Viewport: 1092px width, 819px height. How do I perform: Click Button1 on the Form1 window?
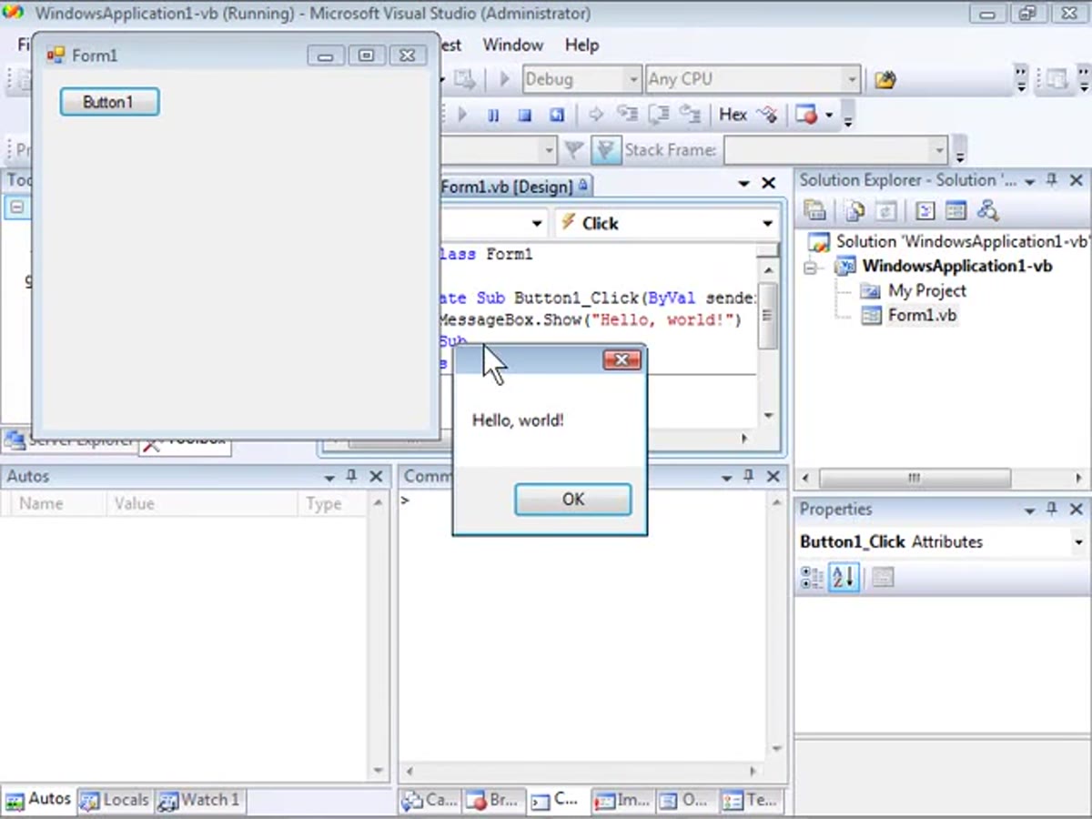(x=109, y=102)
